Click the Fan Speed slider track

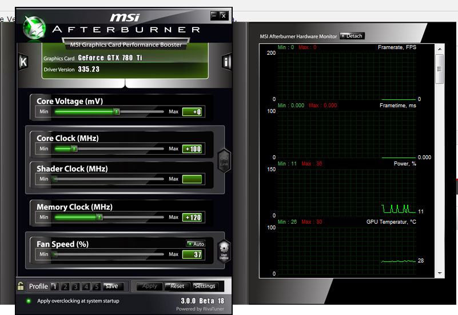[109, 254]
